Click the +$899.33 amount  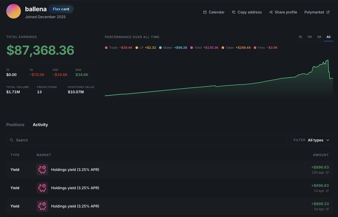[x=320, y=204]
